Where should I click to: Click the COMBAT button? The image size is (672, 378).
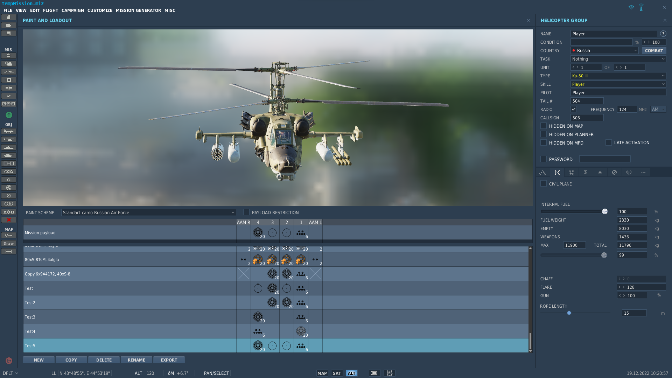tap(654, 51)
